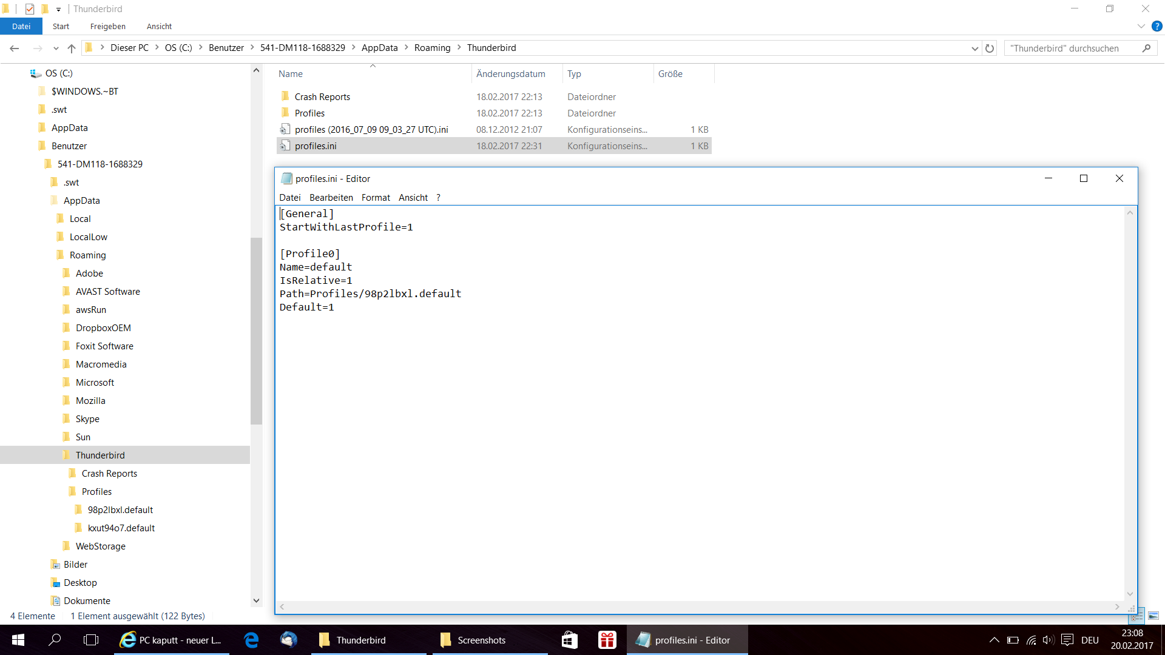Go back with Explorer back arrow

coord(15,48)
